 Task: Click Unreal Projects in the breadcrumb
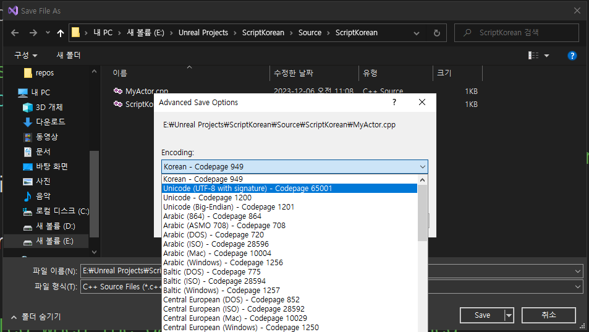coord(203,33)
